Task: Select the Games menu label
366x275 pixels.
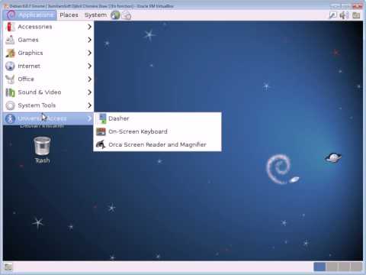Action: tap(28, 40)
